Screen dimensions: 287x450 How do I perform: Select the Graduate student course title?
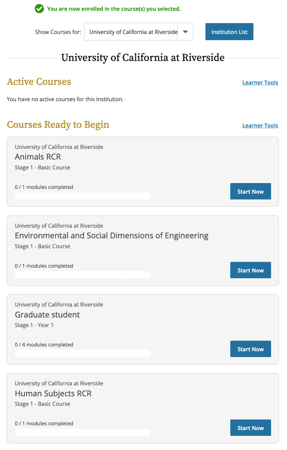point(47,315)
